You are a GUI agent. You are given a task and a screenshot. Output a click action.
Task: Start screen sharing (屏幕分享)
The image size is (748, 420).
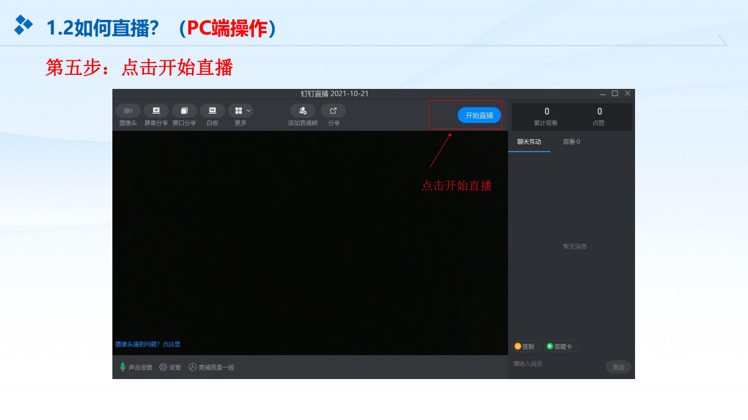156,111
